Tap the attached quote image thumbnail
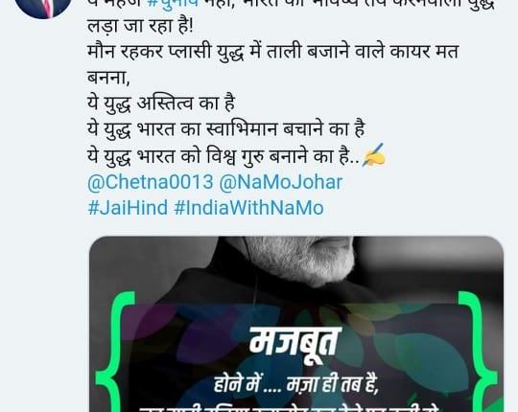 coord(296,324)
